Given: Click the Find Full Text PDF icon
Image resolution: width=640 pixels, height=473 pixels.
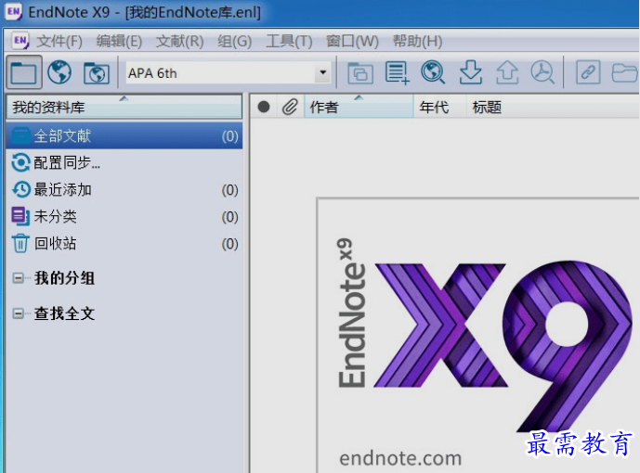Looking at the screenshot, I should (x=542, y=72).
